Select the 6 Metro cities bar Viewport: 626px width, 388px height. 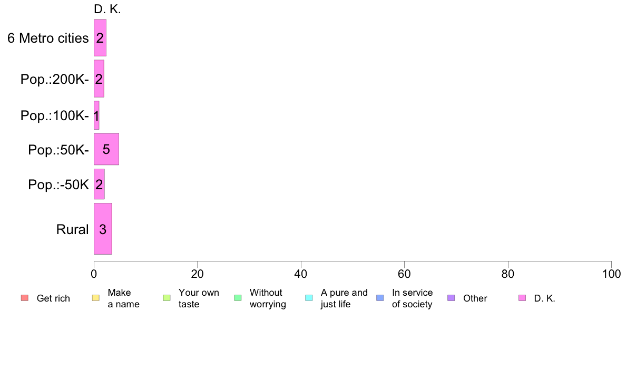point(100,37)
